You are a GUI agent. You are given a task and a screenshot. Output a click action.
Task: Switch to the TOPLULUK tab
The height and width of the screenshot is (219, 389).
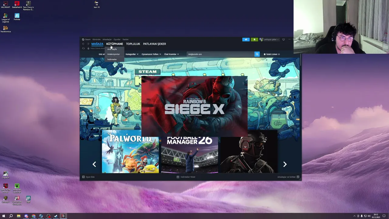pos(133,44)
